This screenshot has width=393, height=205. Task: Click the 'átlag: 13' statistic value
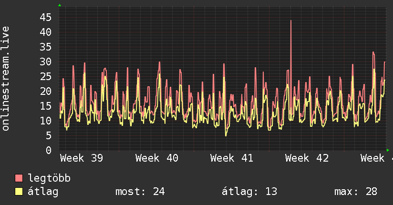tap(249, 192)
